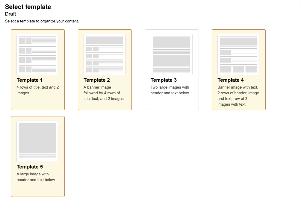Screen dimensions: 301x202
Task: Click the Draft status label
Action: pyautogui.click(x=10, y=14)
